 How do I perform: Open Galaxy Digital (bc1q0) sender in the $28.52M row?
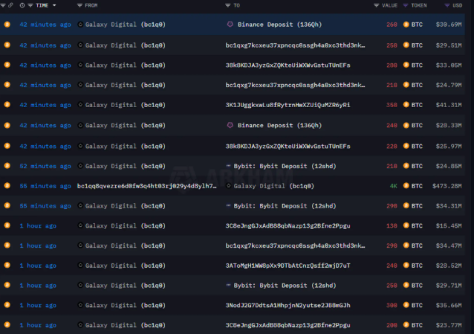click(x=126, y=266)
